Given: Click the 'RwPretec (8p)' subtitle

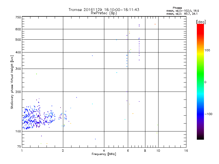Looking at the screenshot, I should [104, 13].
